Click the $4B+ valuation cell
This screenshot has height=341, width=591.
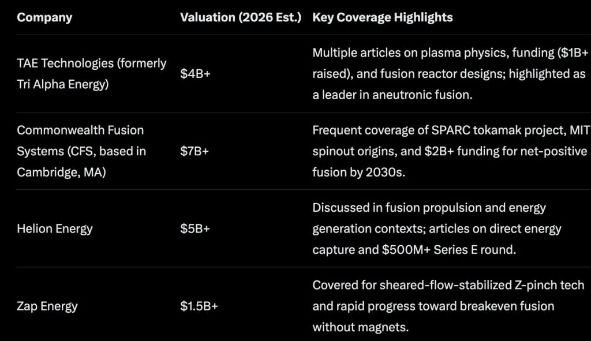coord(195,74)
